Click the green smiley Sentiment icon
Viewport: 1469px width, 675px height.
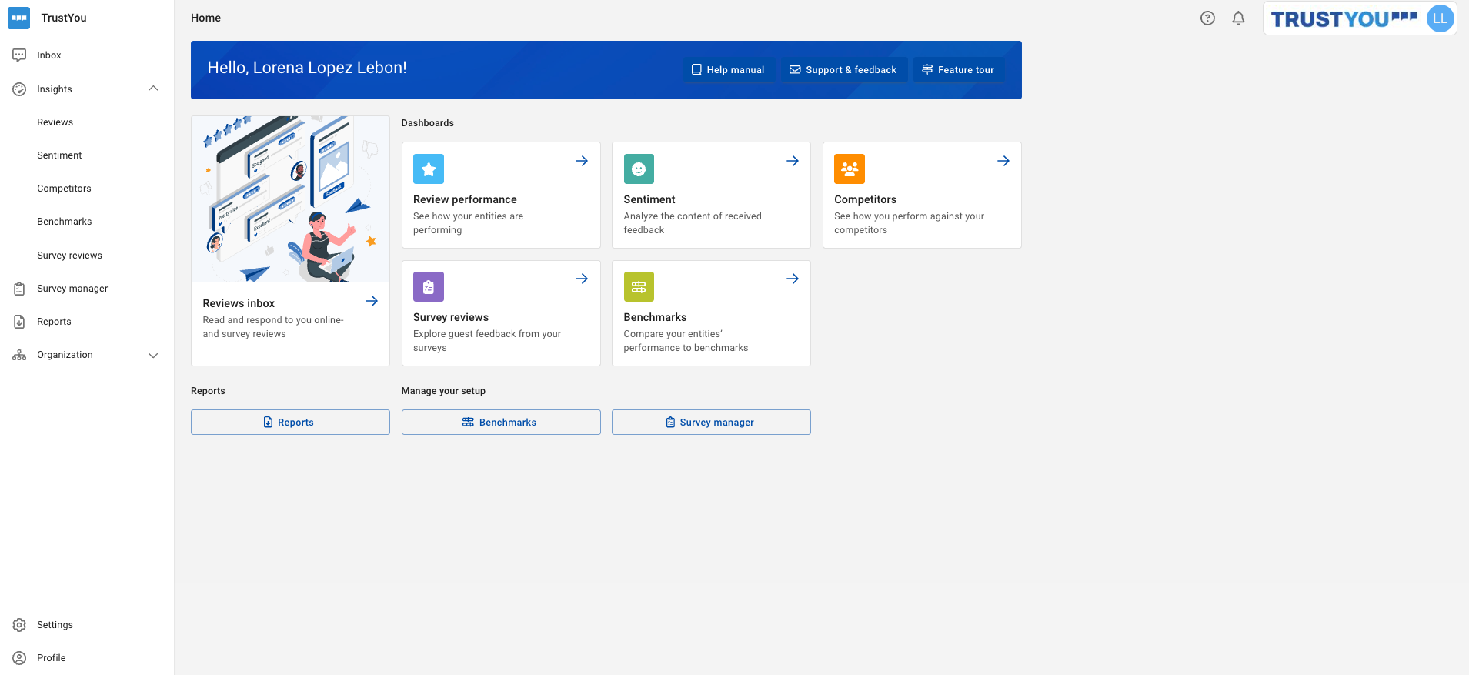(x=639, y=169)
